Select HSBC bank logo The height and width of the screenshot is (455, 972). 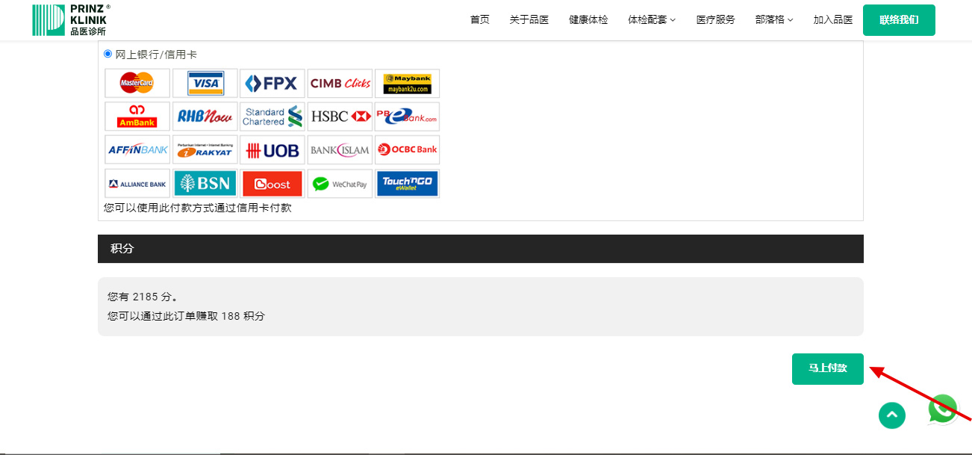[x=340, y=117]
